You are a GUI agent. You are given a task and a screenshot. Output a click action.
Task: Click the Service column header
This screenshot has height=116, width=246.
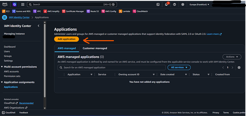102,75
